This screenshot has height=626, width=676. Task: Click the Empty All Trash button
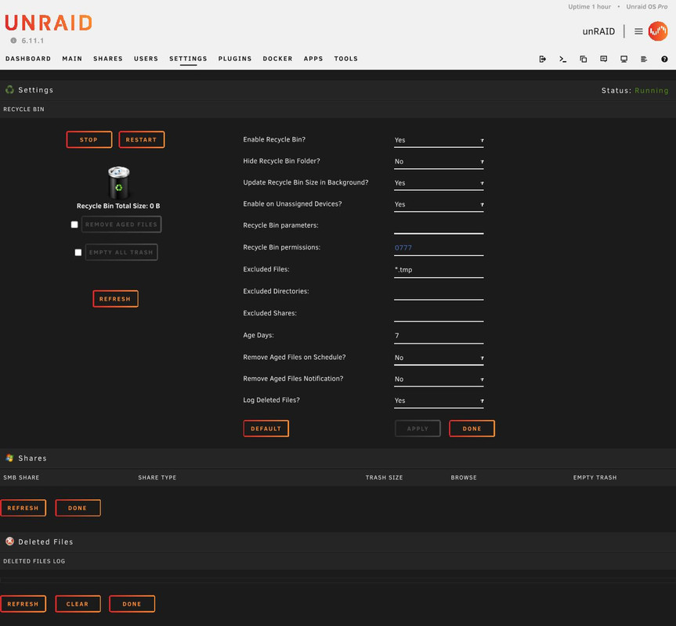click(121, 252)
